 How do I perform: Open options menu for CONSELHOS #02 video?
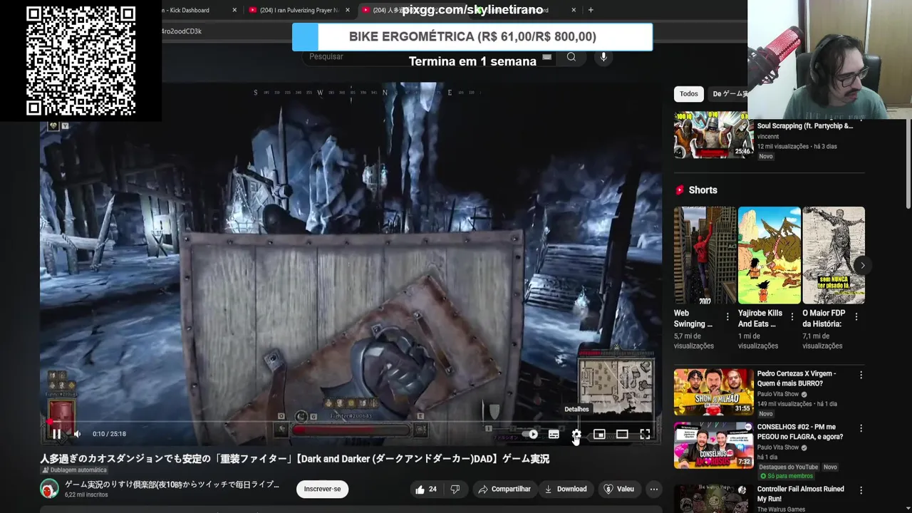(861, 428)
